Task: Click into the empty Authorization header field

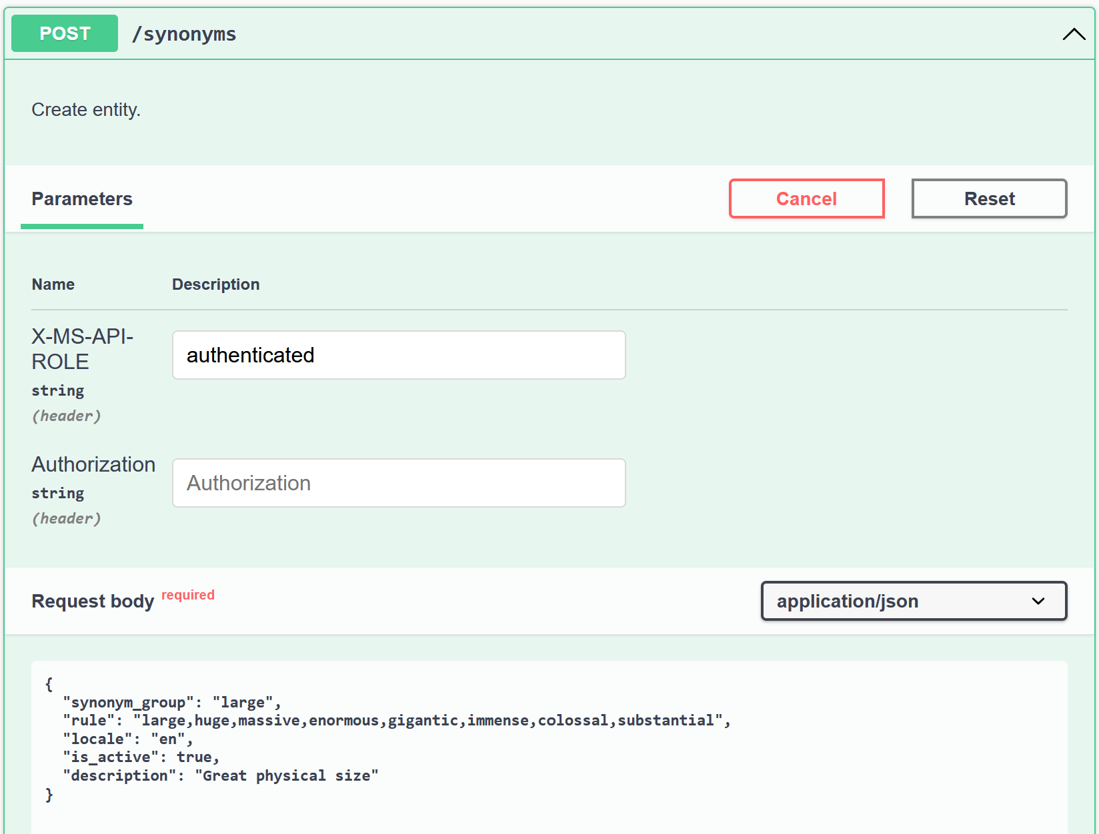Action: [399, 483]
